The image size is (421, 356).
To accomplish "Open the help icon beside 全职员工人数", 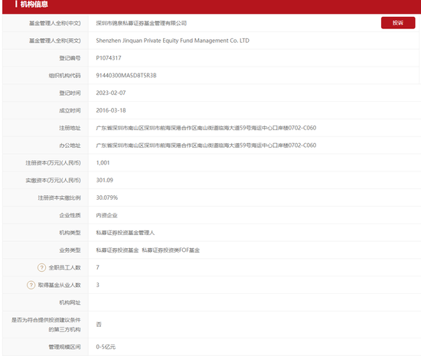I will [x=41, y=268].
